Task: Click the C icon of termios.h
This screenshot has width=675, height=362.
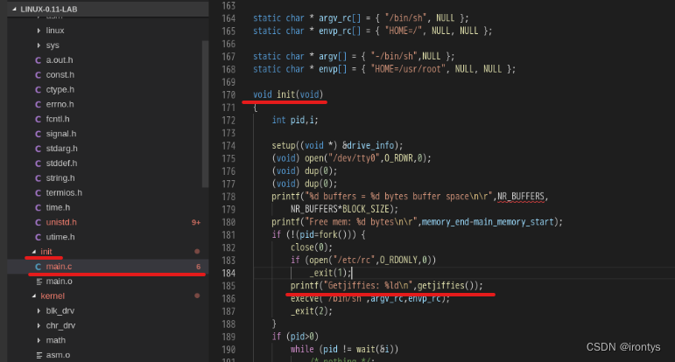Action: 39,193
